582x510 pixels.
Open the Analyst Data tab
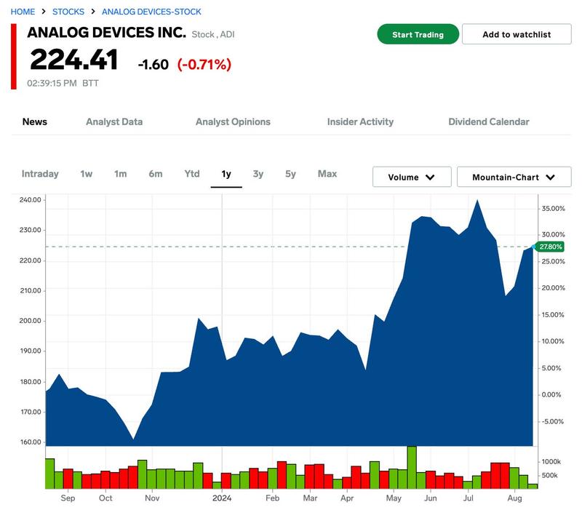point(114,121)
